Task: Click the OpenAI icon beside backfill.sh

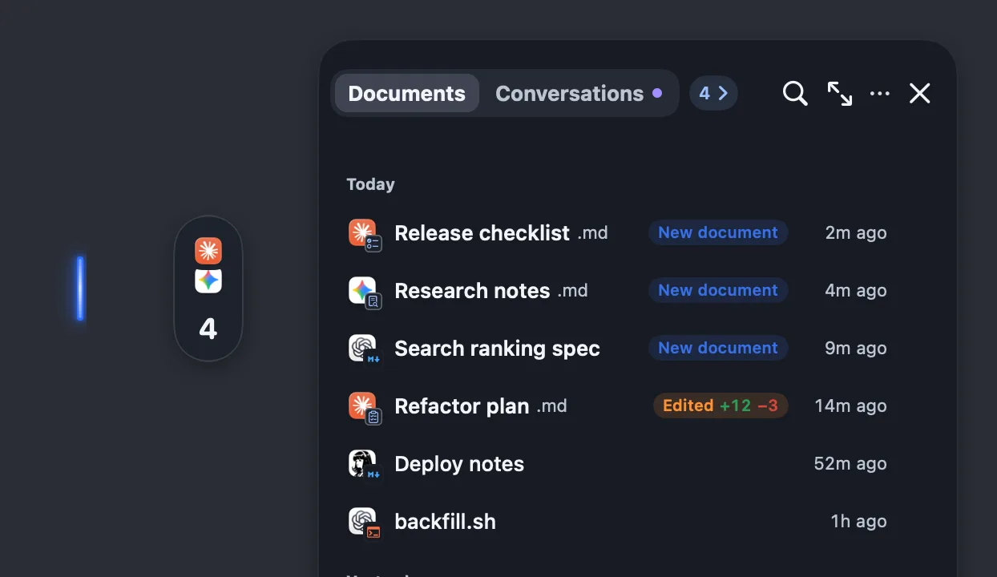Action: click(x=363, y=522)
